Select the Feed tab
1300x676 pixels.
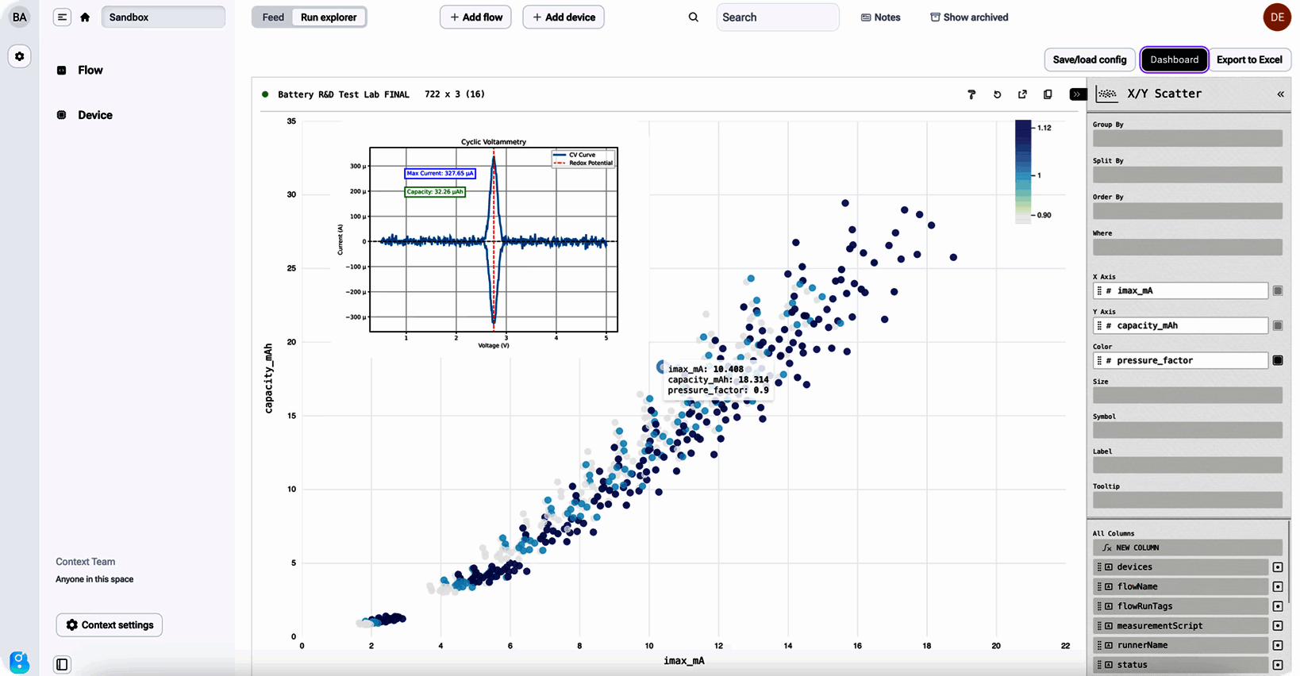point(273,17)
